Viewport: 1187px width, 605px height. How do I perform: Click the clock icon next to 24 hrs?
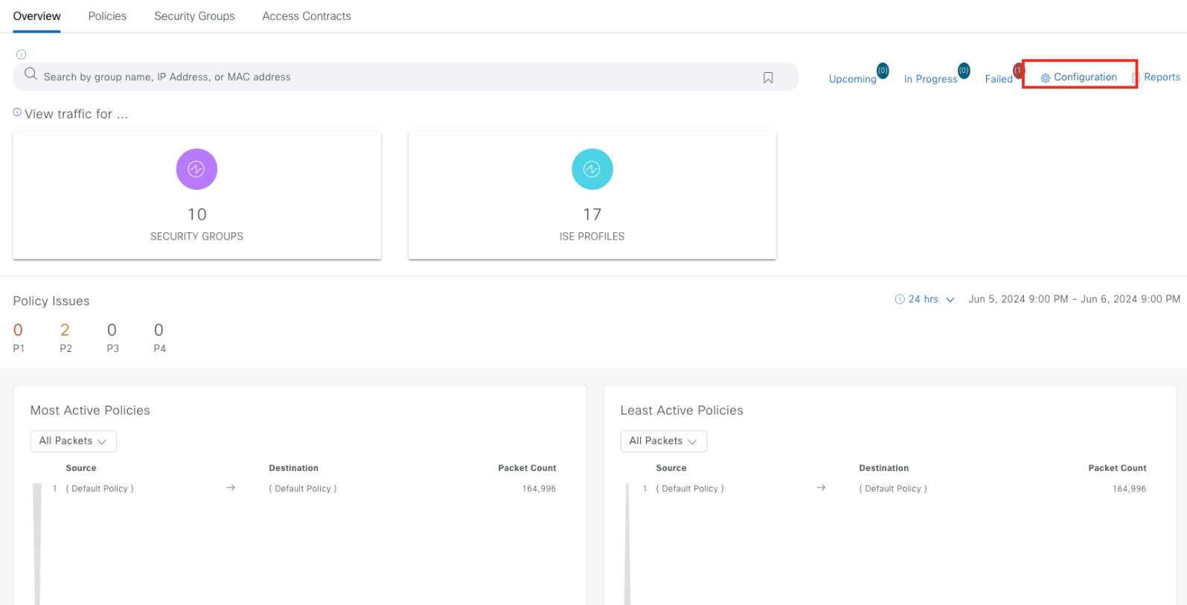tap(900, 299)
